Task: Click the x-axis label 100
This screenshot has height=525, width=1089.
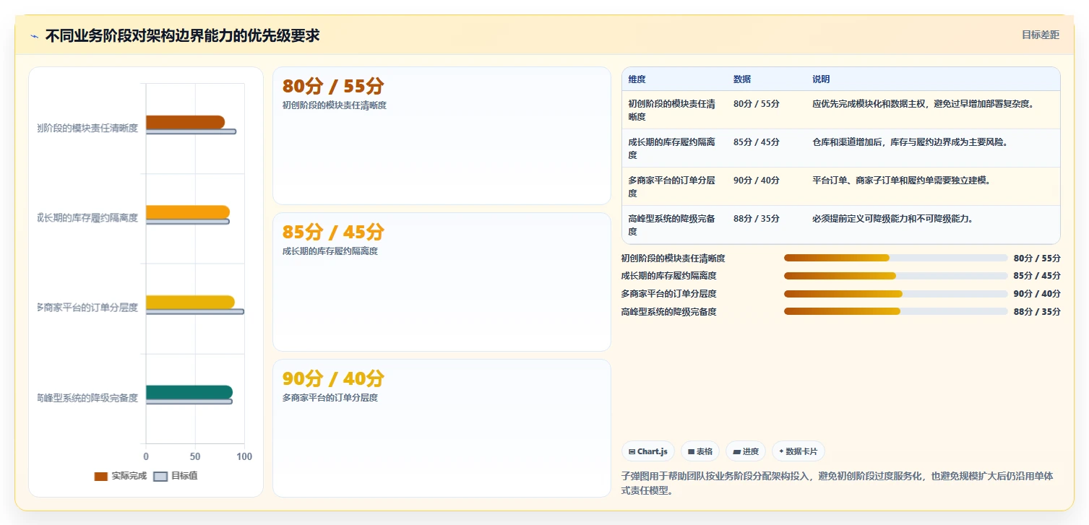Action: click(x=244, y=457)
